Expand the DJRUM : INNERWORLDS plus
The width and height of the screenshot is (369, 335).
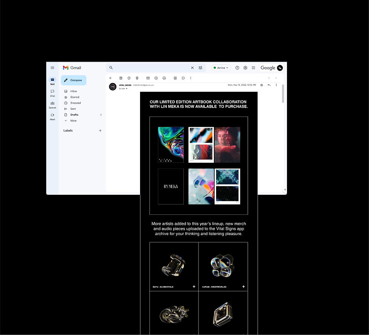243,286
